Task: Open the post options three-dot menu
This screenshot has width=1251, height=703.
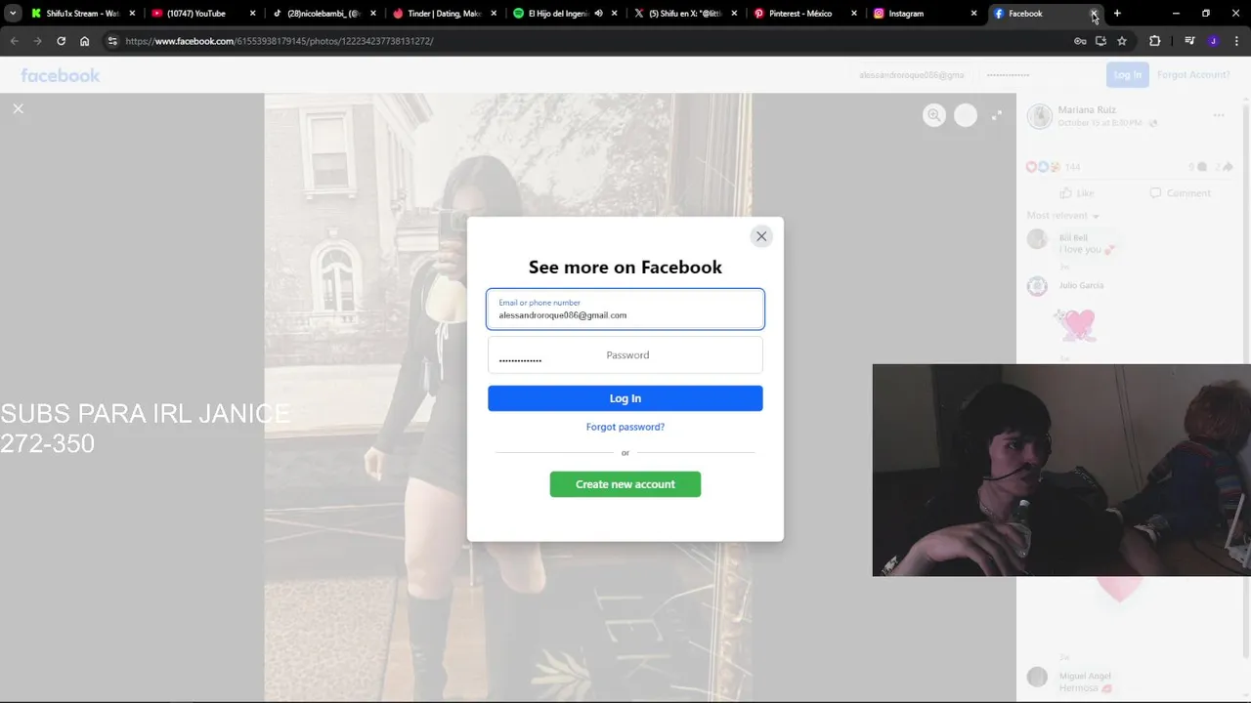Action: (1219, 115)
